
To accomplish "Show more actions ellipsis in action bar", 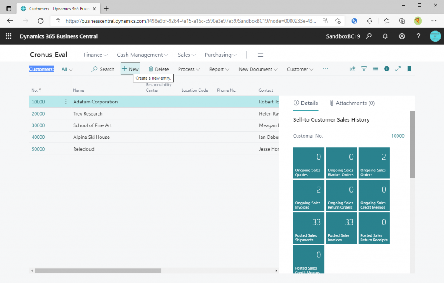I will point(326,69).
